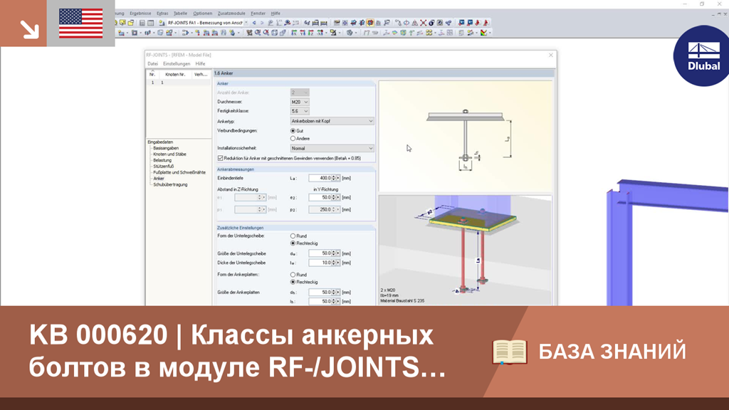The width and height of the screenshot is (729, 410).
Task: Select the Andere bond condition radio button
Action: point(293,139)
